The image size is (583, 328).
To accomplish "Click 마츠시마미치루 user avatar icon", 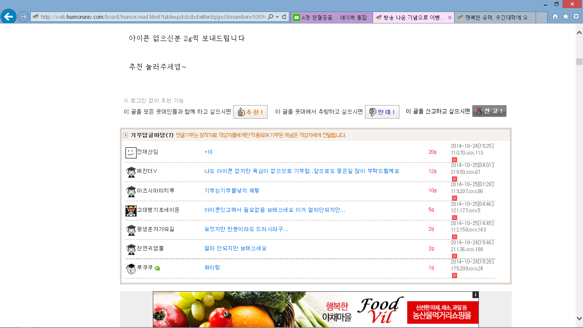I will point(131,191).
